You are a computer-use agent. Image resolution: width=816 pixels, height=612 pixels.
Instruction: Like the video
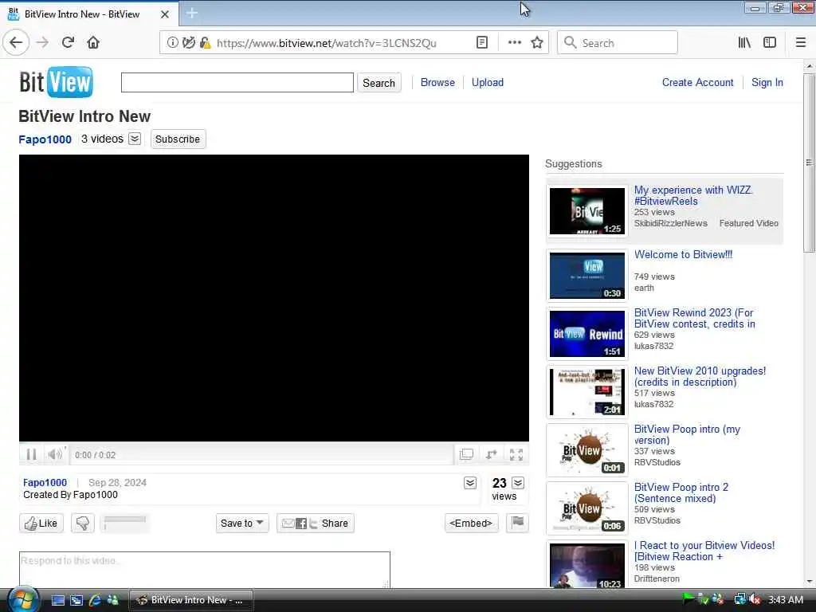point(41,523)
